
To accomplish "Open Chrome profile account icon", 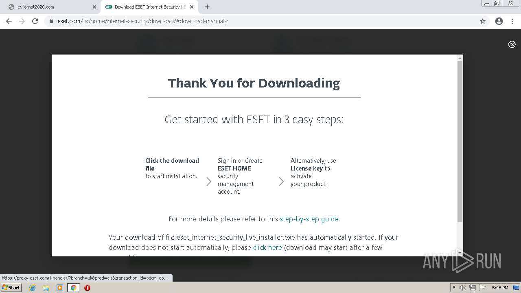I will point(499,21).
